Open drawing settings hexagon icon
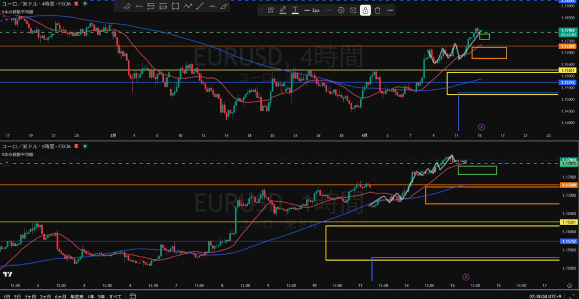Screen dimensions: 579x299 (341, 10)
